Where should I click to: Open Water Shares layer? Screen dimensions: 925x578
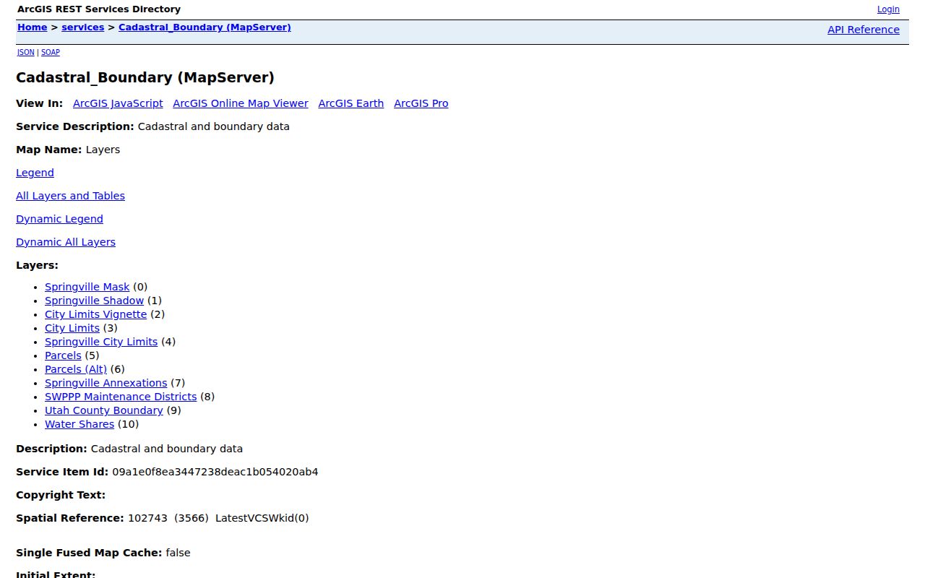(79, 424)
